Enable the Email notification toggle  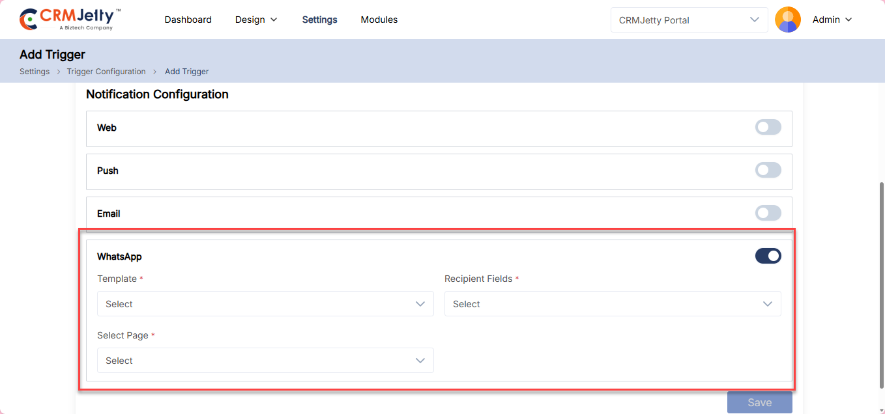pyautogui.click(x=768, y=214)
